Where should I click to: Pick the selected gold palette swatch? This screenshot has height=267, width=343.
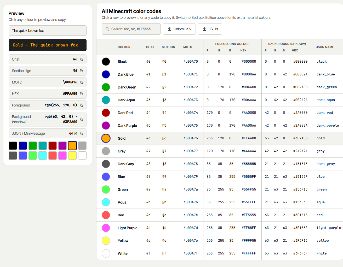click(x=72, y=146)
